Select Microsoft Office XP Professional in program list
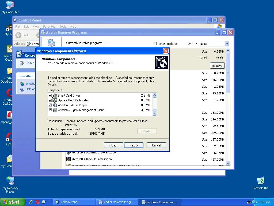This screenshot has width=274, height=206. 92,159
